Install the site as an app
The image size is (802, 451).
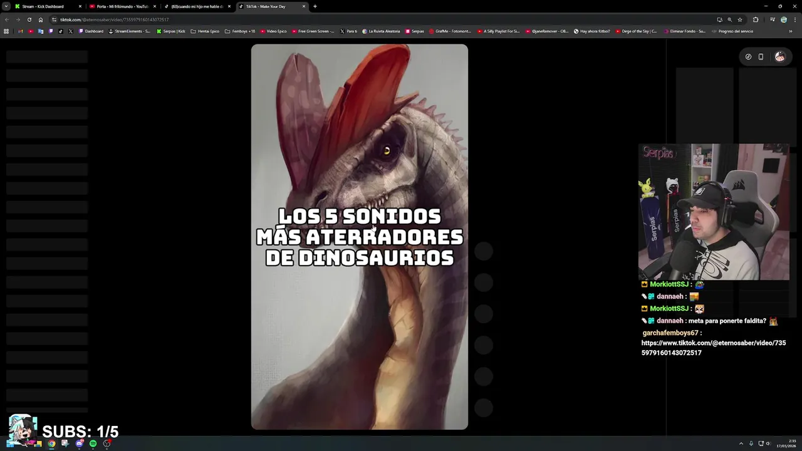pos(719,19)
